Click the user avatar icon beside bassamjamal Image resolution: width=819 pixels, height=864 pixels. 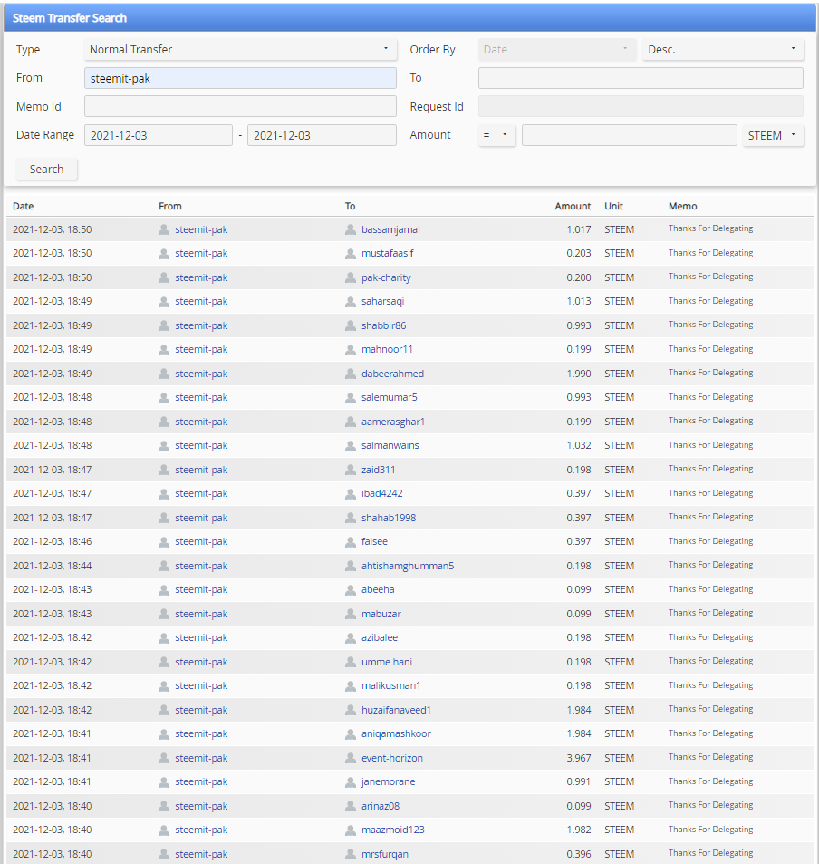click(351, 229)
